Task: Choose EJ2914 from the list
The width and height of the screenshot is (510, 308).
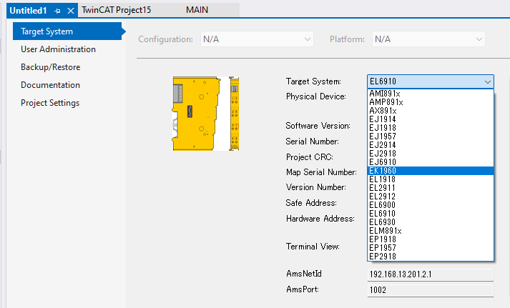Action: pos(431,145)
